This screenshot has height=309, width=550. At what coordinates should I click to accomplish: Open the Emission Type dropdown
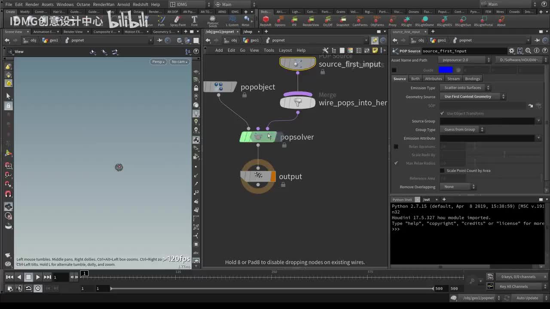[x=465, y=88]
